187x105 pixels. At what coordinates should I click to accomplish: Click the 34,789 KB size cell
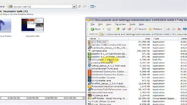click(x=144, y=42)
